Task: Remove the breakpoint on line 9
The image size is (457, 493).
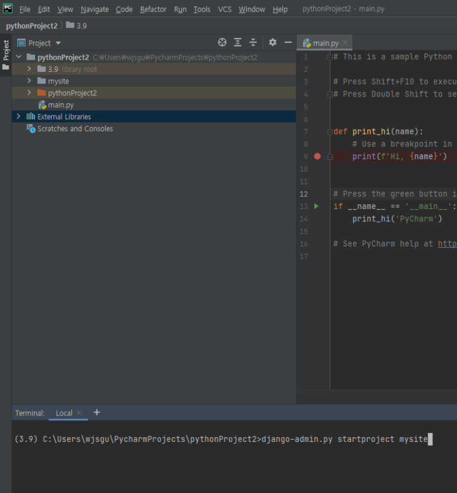Action: [x=317, y=156]
